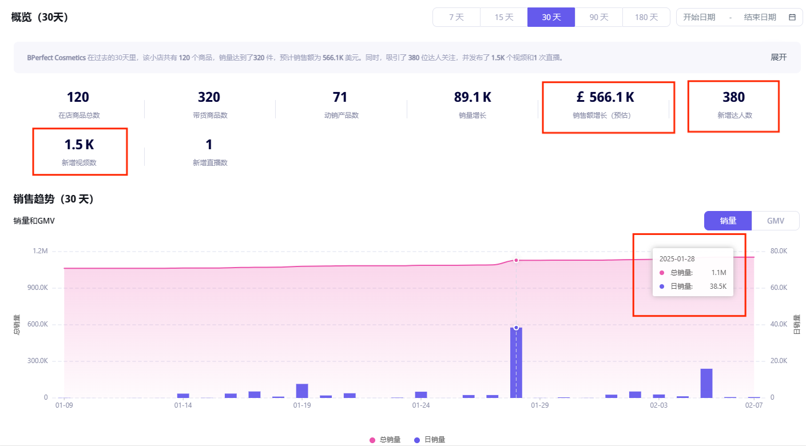Click the tallest 01-28 daily sales bar

516,363
